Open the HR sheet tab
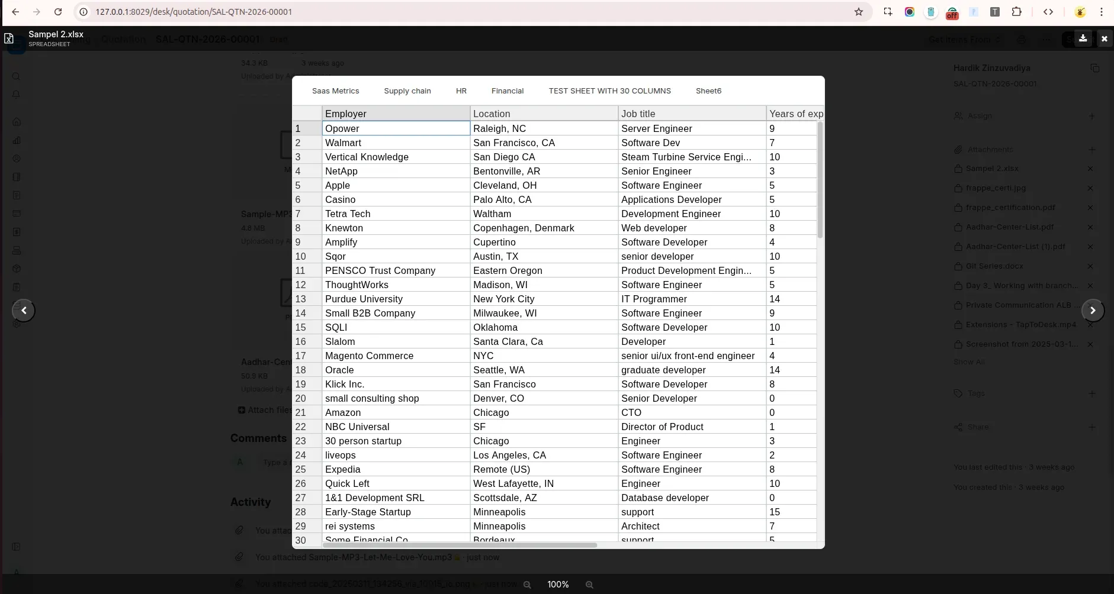This screenshot has height=594, width=1114. click(461, 91)
